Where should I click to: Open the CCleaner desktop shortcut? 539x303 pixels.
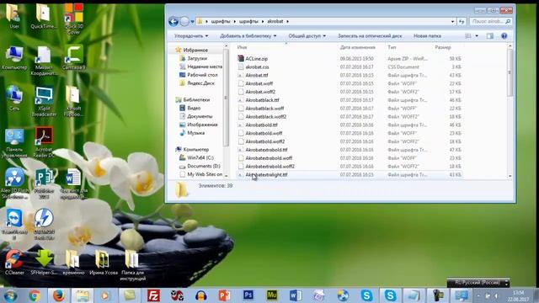[14, 263]
